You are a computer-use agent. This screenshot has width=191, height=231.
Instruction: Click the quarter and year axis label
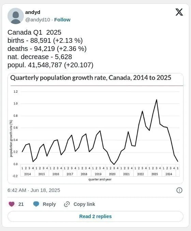coord(100,179)
